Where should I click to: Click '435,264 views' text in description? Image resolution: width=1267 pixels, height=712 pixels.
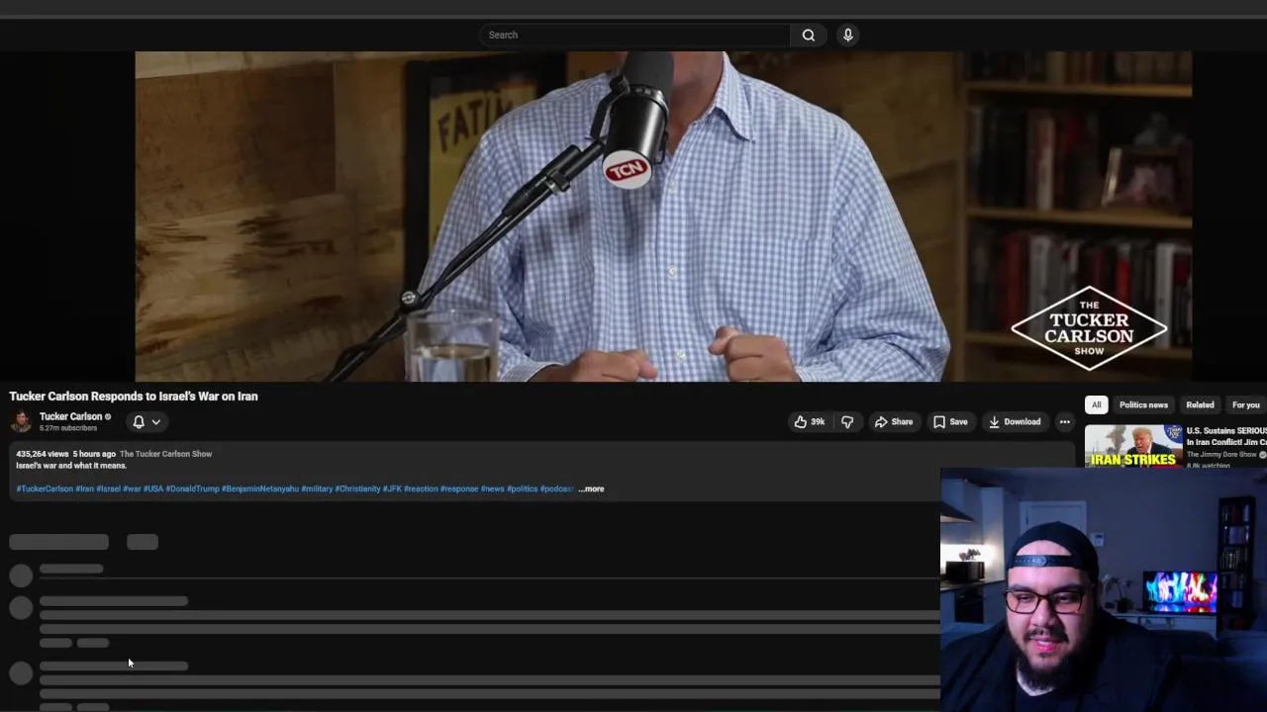point(42,454)
